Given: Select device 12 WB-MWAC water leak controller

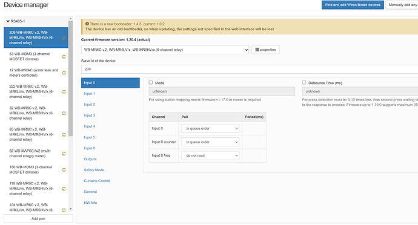Looking at the screenshot, I should 36,73.
